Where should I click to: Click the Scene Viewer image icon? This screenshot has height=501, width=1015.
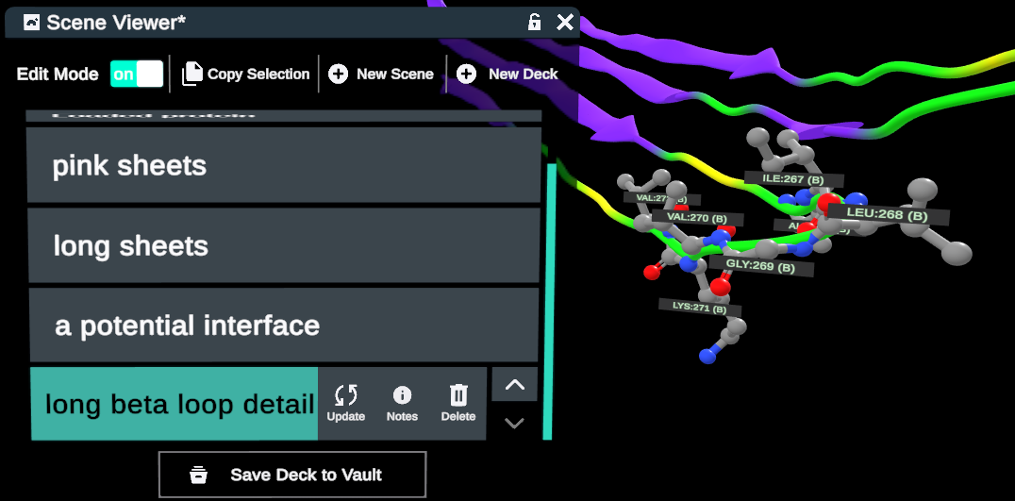click(x=32, y=22)
